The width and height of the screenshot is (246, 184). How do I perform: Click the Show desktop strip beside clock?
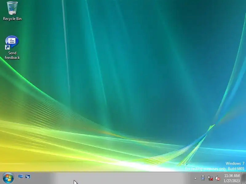point(244,178)
